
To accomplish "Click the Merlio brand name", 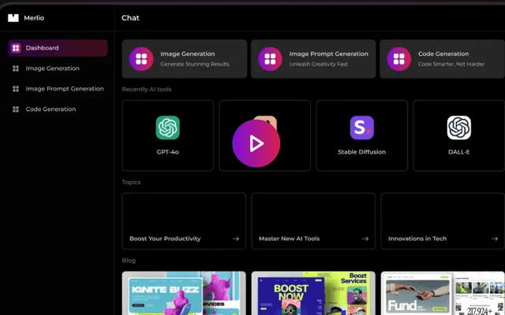I will (34, 18).
